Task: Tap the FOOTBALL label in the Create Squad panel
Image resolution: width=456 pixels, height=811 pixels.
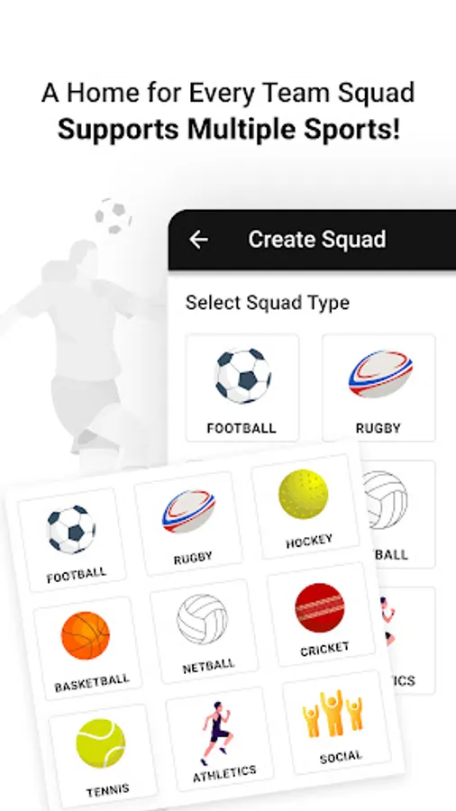Action: pos(242,428)
